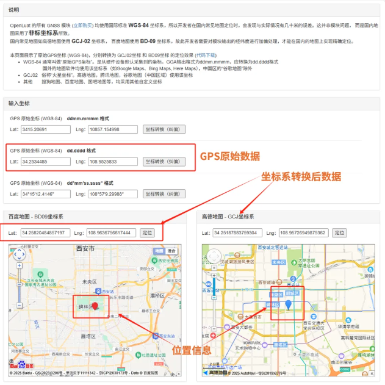Click the 大明宫国家遗址公园 tree icon
Viewport: 385px width, 385px height.
[x=294, y=263]
